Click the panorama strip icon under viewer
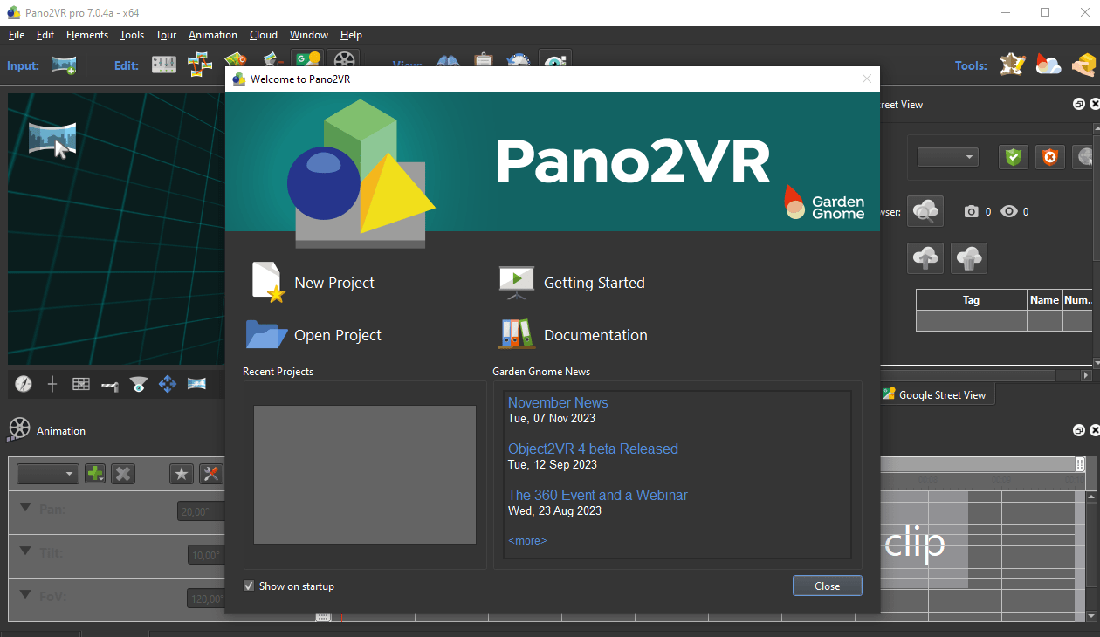The image size is (1100, 637). click(x=196, y=383)
